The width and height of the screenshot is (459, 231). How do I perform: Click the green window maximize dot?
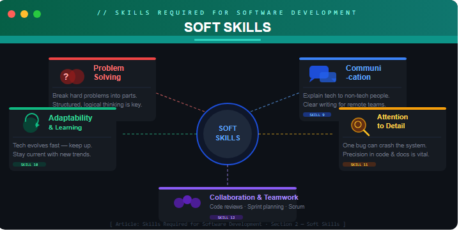37,14
